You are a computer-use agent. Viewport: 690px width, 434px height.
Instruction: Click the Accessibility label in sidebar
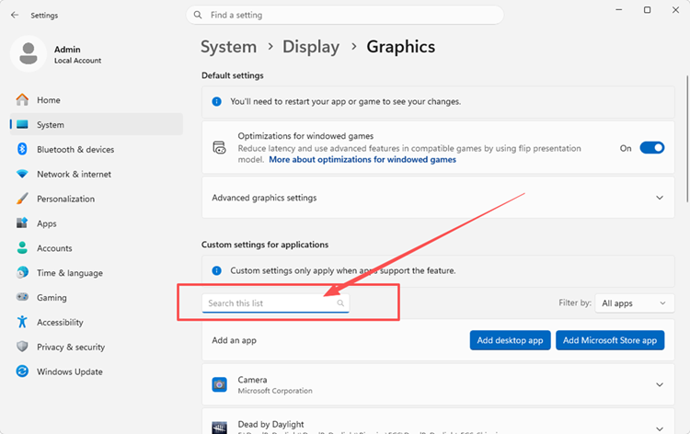[60, 322]
